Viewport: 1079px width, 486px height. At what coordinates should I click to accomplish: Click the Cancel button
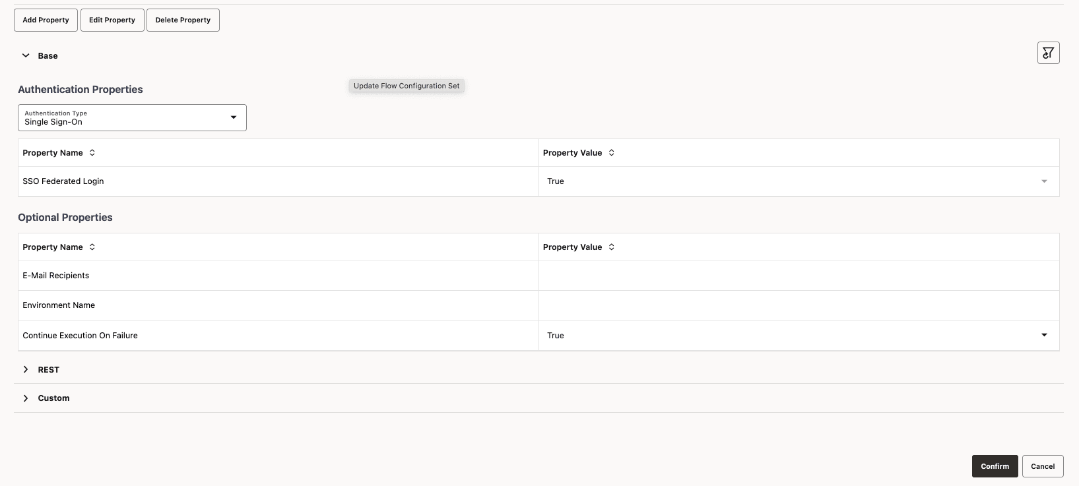point(1043,466)
